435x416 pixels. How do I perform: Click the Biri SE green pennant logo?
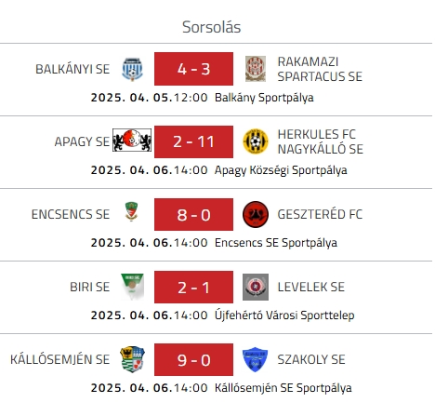(x=132, y=287)
